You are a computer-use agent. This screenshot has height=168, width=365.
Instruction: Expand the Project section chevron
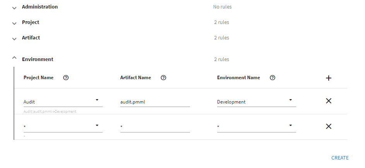click(x=14, y=23)
